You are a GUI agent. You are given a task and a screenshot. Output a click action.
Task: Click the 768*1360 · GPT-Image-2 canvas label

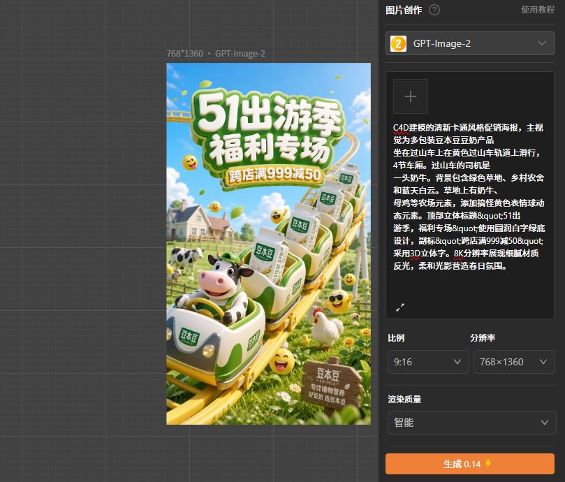pos(216,54)
